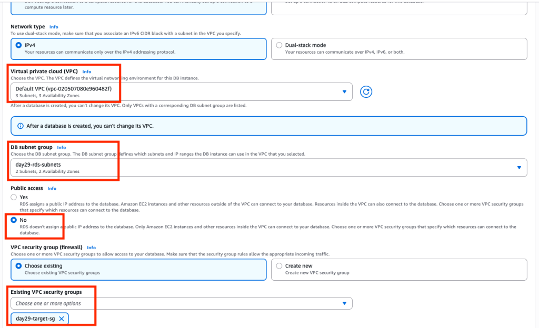Open Info link for DB subnet group
Screen dimensions: 539x328
[62, 147]
